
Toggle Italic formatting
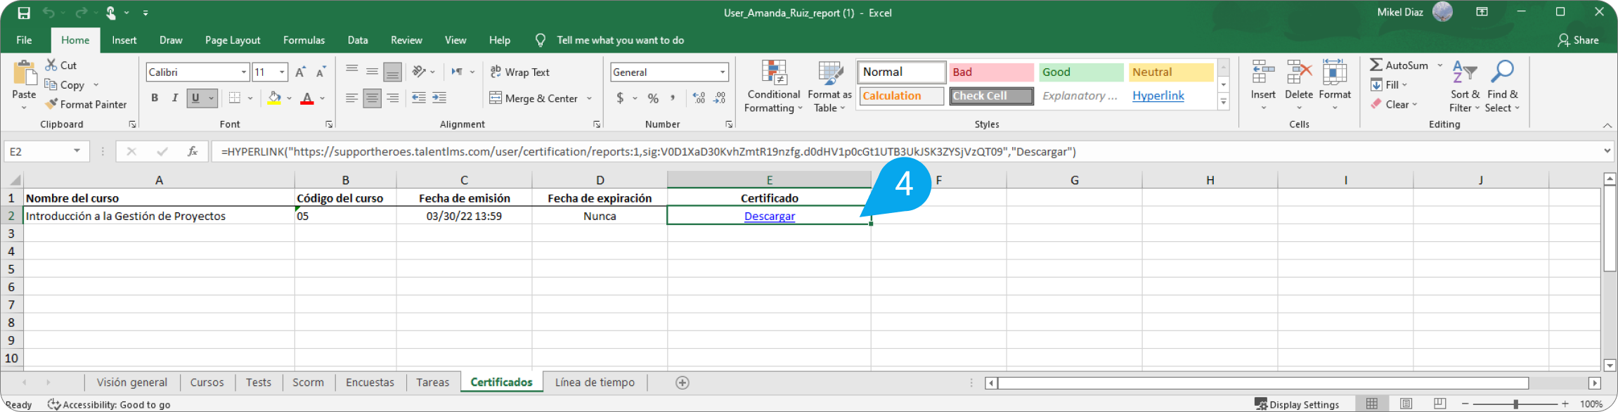[174, 98]
